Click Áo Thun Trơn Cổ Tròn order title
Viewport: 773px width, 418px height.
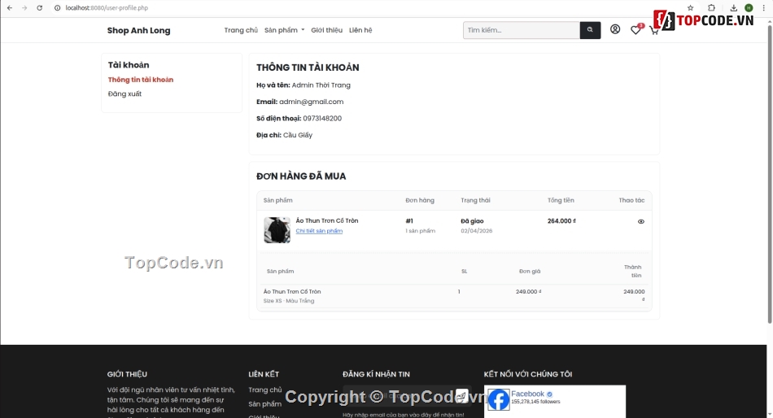pyautogui.click(x=327, y=220)
